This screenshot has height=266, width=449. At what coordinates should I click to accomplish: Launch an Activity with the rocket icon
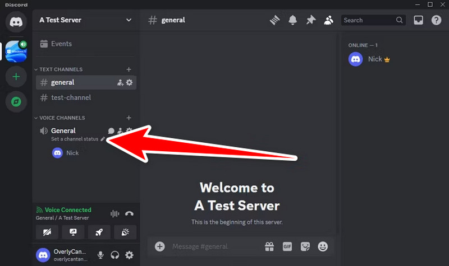[99, 232]
